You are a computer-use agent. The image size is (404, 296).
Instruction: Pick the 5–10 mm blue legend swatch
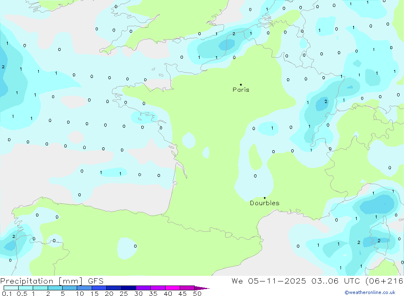click(69, 288)
